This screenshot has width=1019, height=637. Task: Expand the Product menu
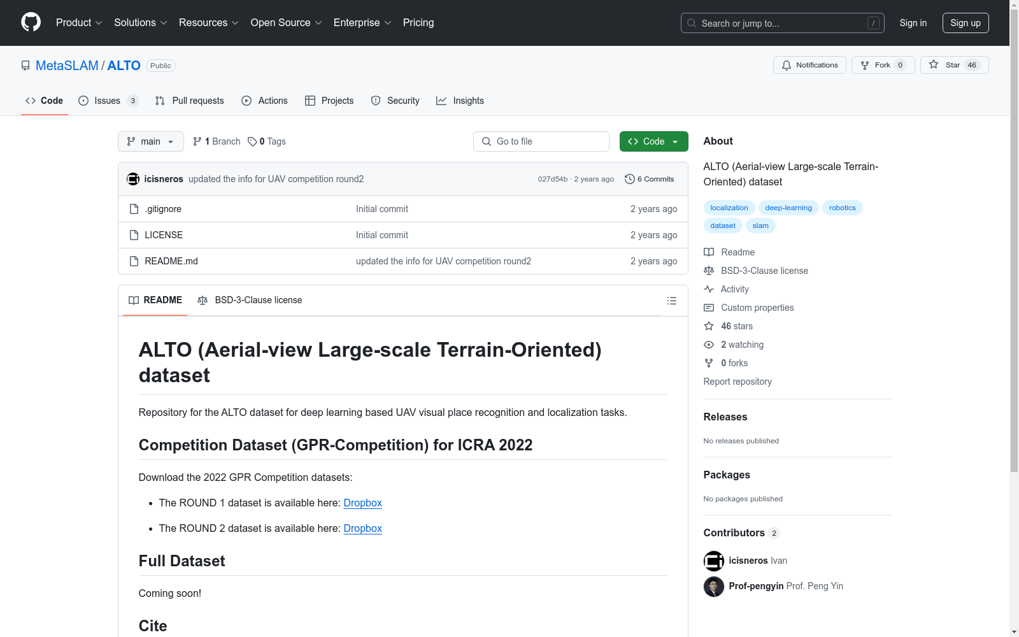[x=79, y=23]
